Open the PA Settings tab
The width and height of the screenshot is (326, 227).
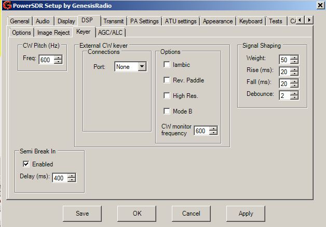point(144,21)
